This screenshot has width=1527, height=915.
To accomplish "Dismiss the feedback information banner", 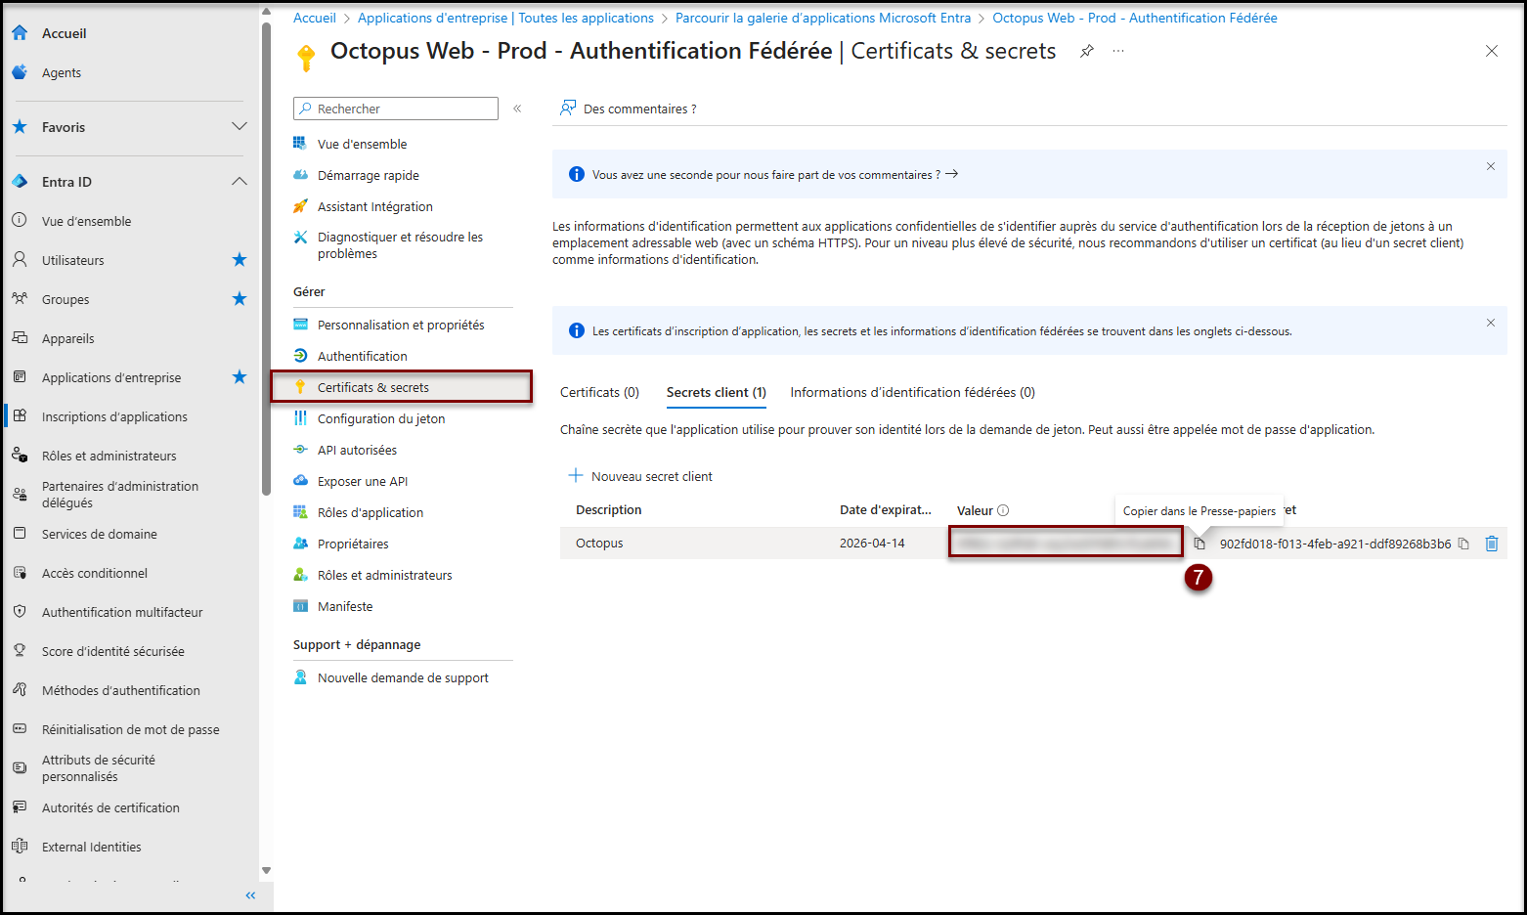I will tap(1491, 166).
